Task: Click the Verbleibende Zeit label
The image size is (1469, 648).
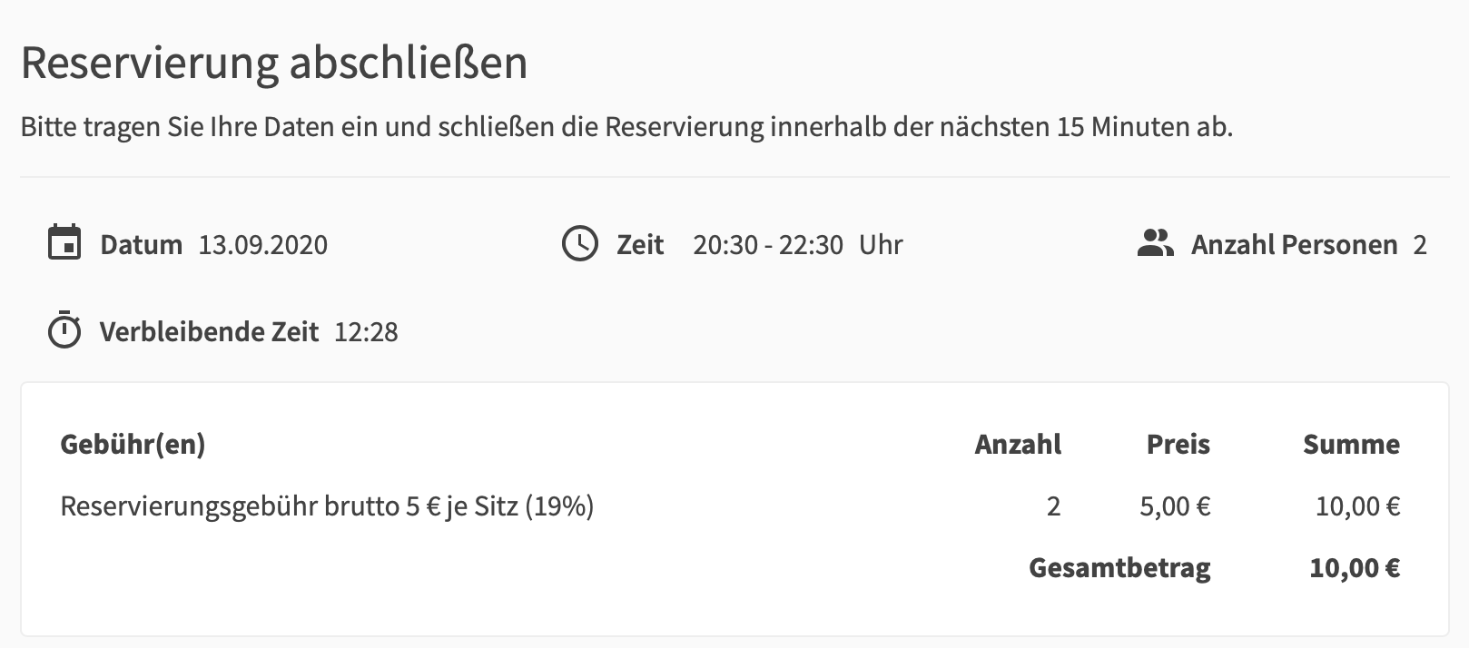Action: [209, 332]
